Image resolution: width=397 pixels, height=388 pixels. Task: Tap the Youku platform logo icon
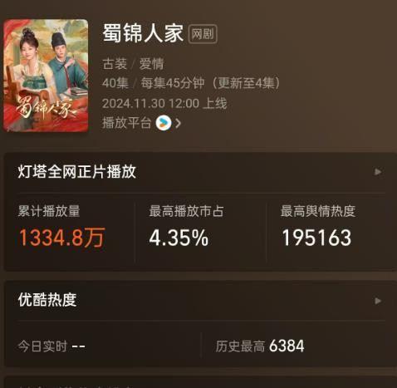164,123
